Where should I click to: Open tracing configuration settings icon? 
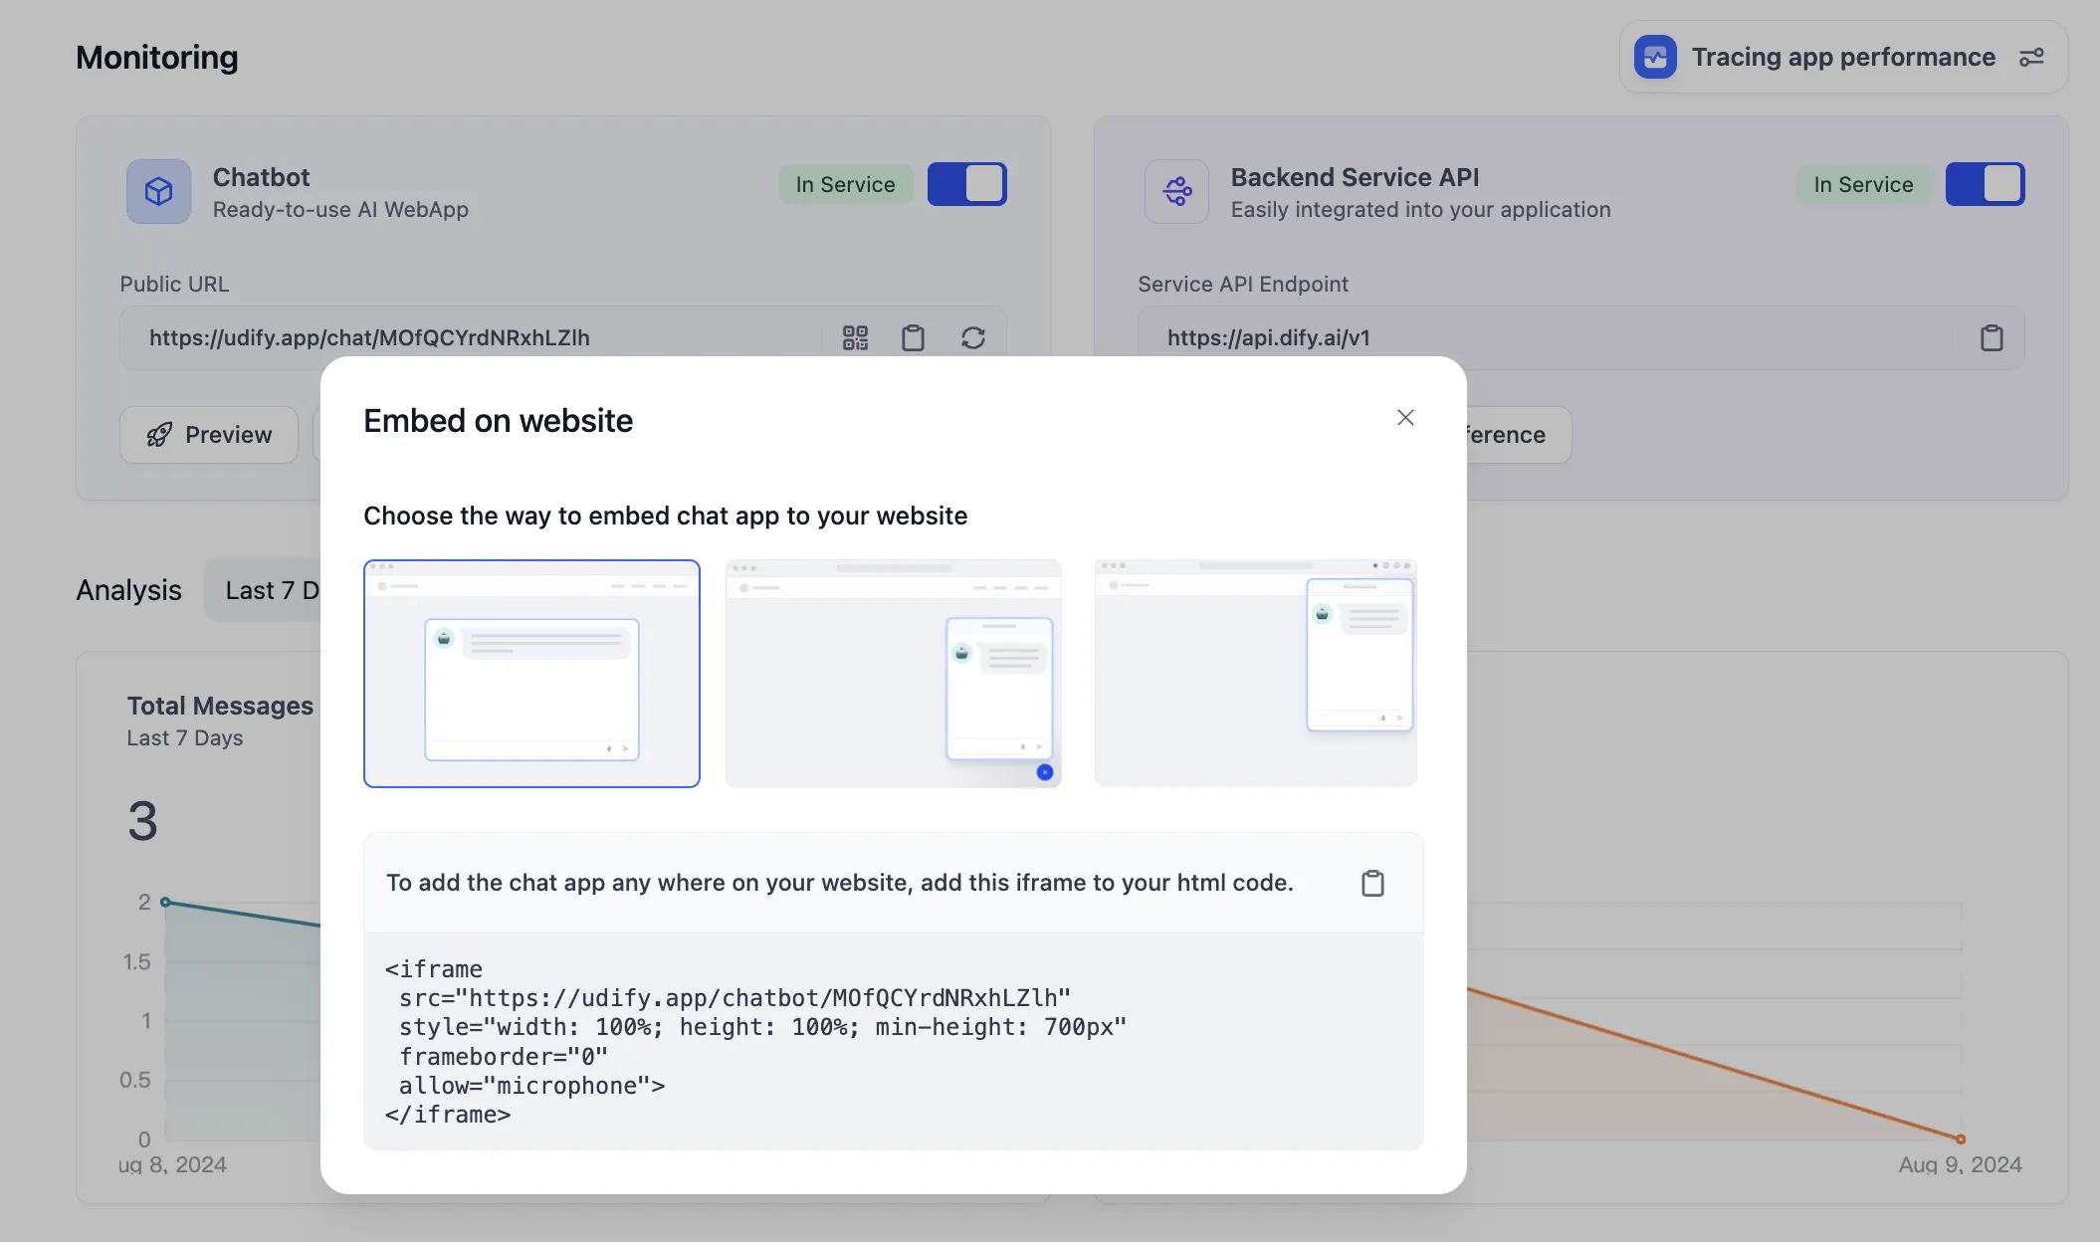point(2031,58)
